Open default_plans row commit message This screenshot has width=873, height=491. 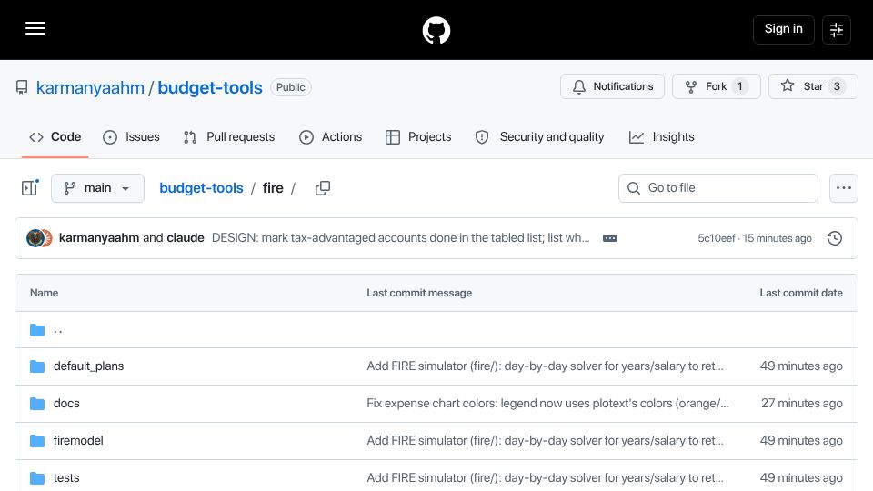coord(545,366)
